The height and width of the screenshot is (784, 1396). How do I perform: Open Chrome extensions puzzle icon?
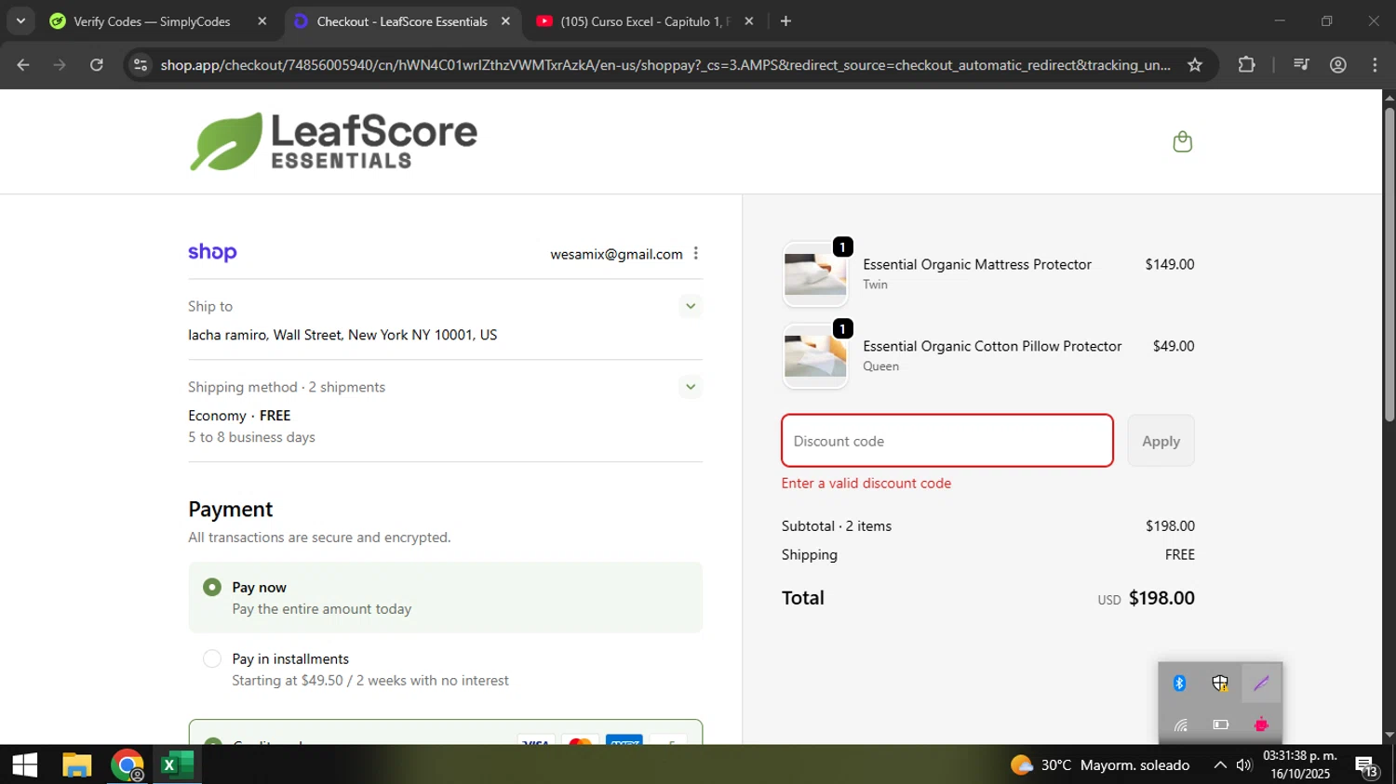(x=1246, y=65)
